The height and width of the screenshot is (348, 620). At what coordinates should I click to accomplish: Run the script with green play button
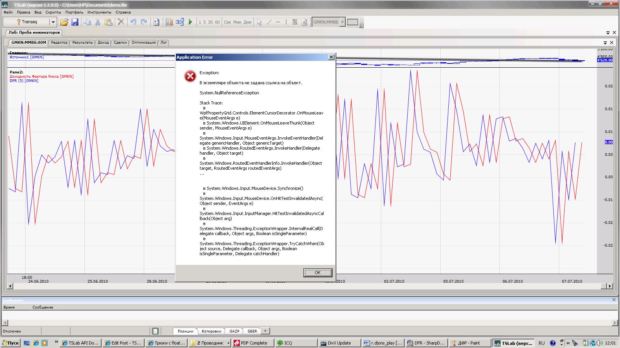click(x=190, y=22)
